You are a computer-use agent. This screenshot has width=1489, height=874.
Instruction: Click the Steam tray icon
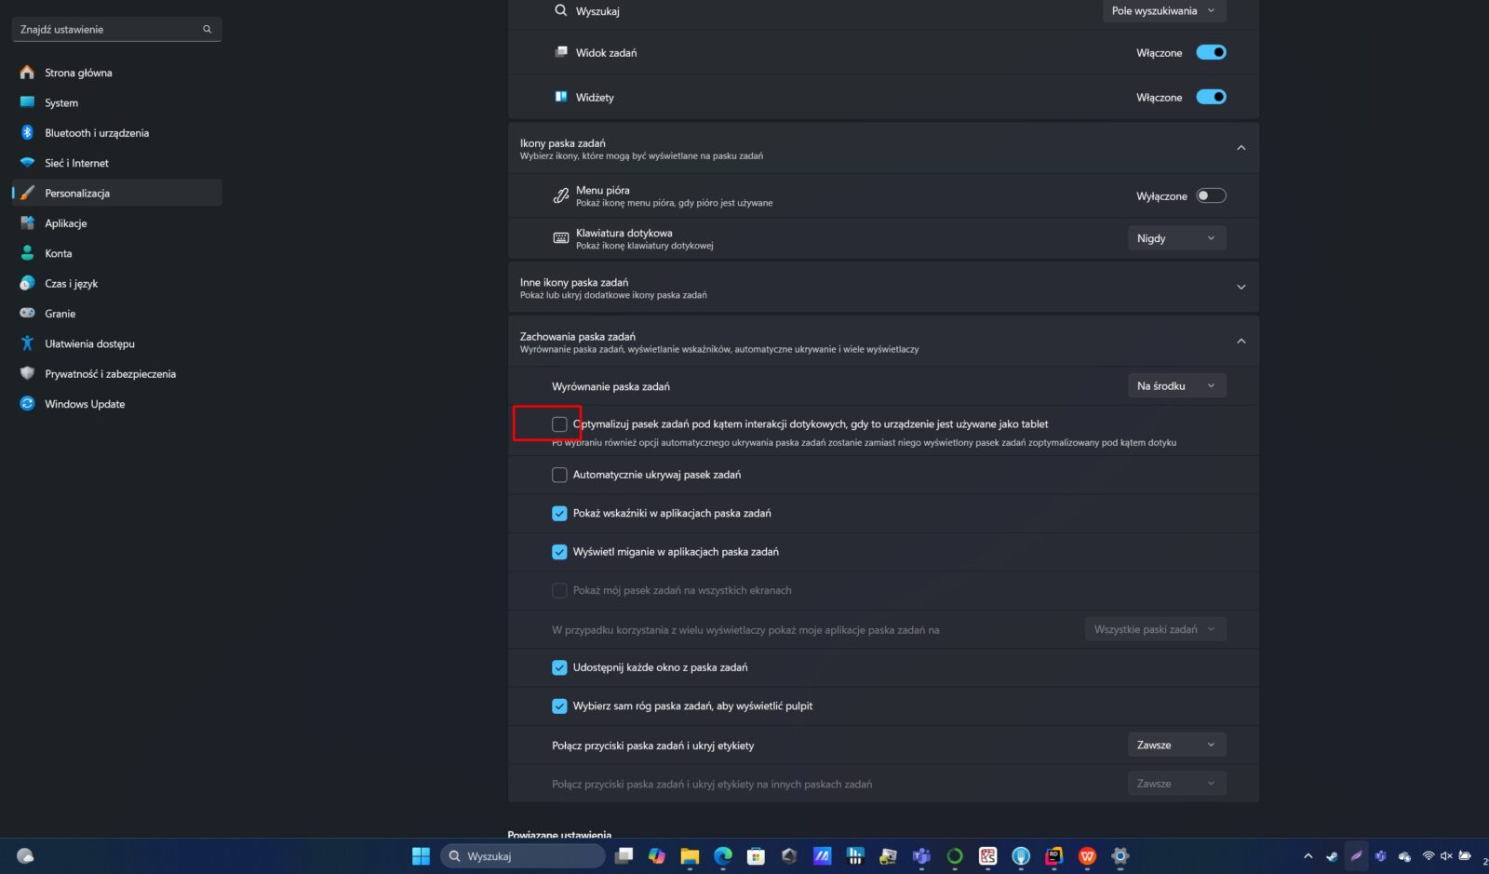tap(1332, 856)
